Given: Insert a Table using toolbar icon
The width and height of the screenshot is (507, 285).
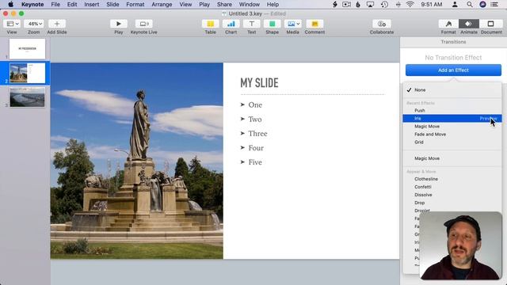Looking at the screenshot, I should tap(211, 24).
